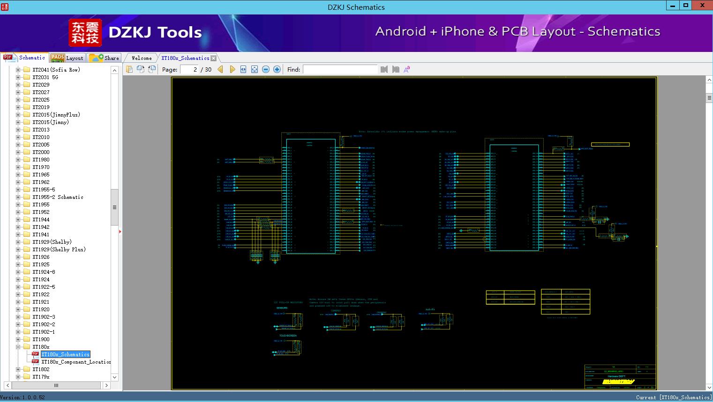Viewport: 713px width, 402px height.
Task: Close the XT180x_Schematics tab
Action: pos(214,58)
